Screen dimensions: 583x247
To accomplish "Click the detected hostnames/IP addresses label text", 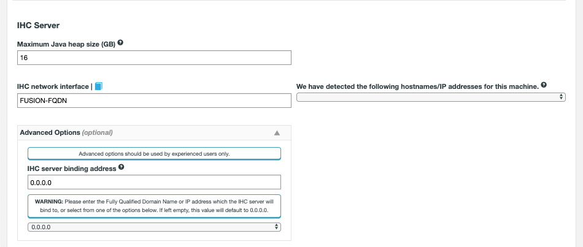I will click(x=417, y=86).
